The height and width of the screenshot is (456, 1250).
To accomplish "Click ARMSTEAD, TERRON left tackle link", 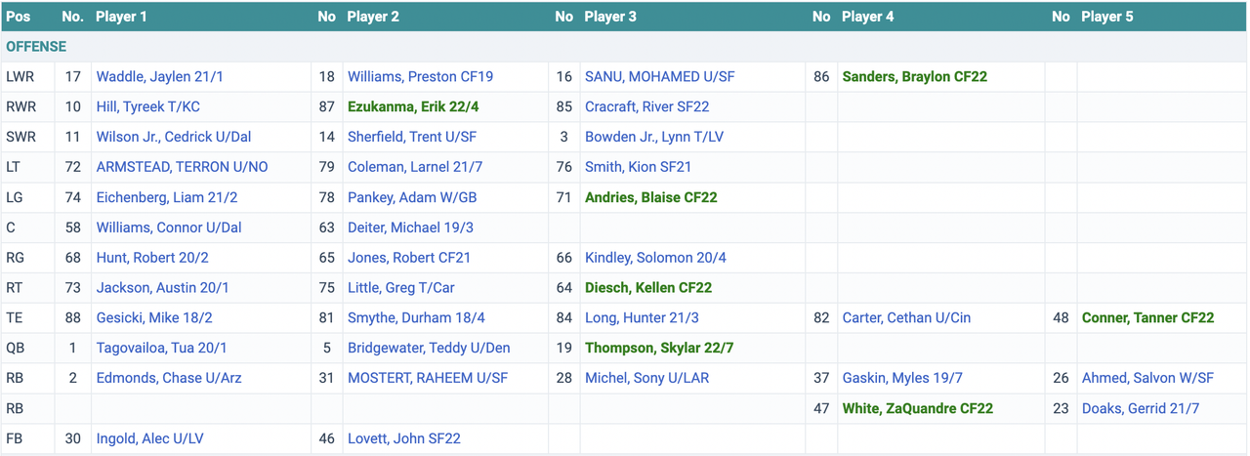I will tap(182, 167).
